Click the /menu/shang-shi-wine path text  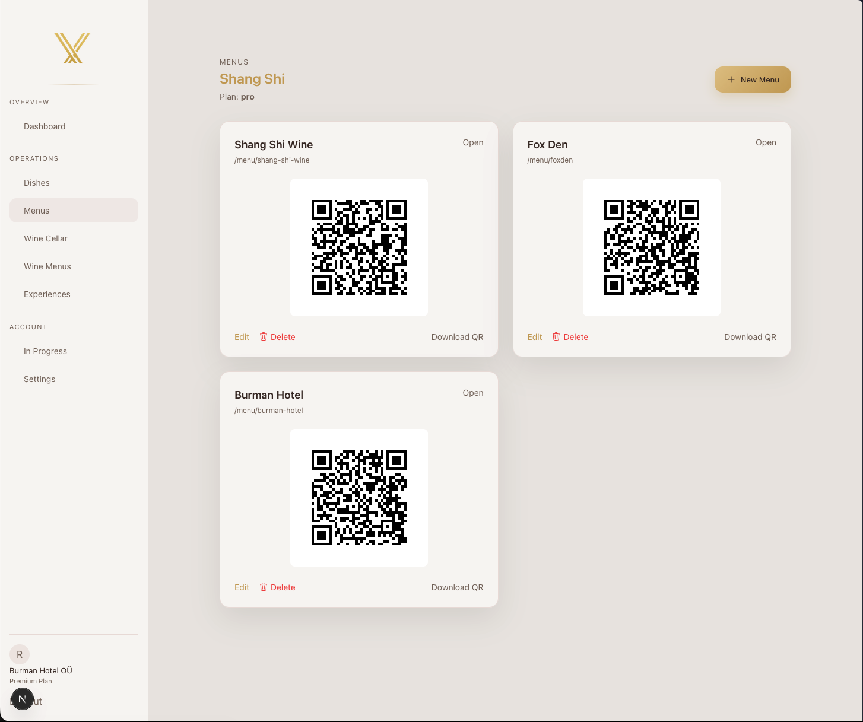tap(272, 160)
